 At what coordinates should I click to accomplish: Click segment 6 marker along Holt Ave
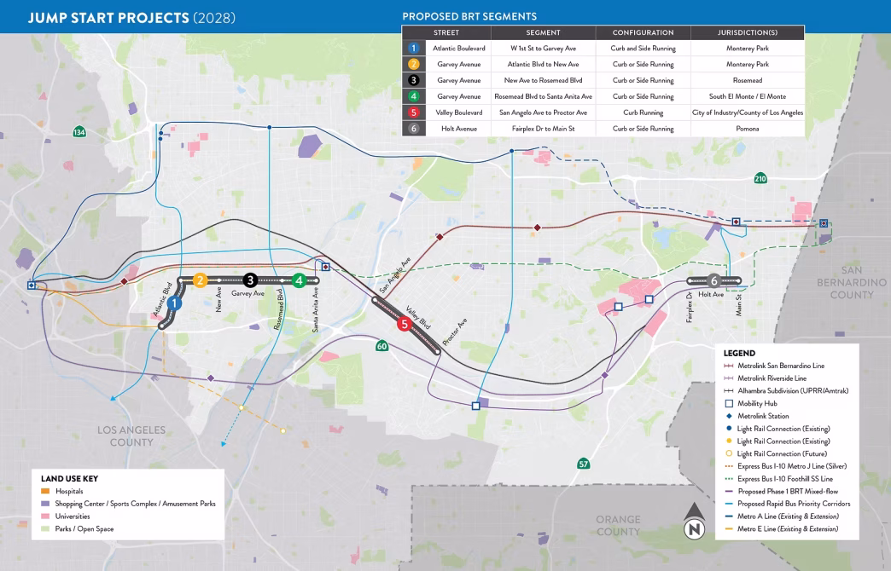pyautogui.click(x=713, y=279)
